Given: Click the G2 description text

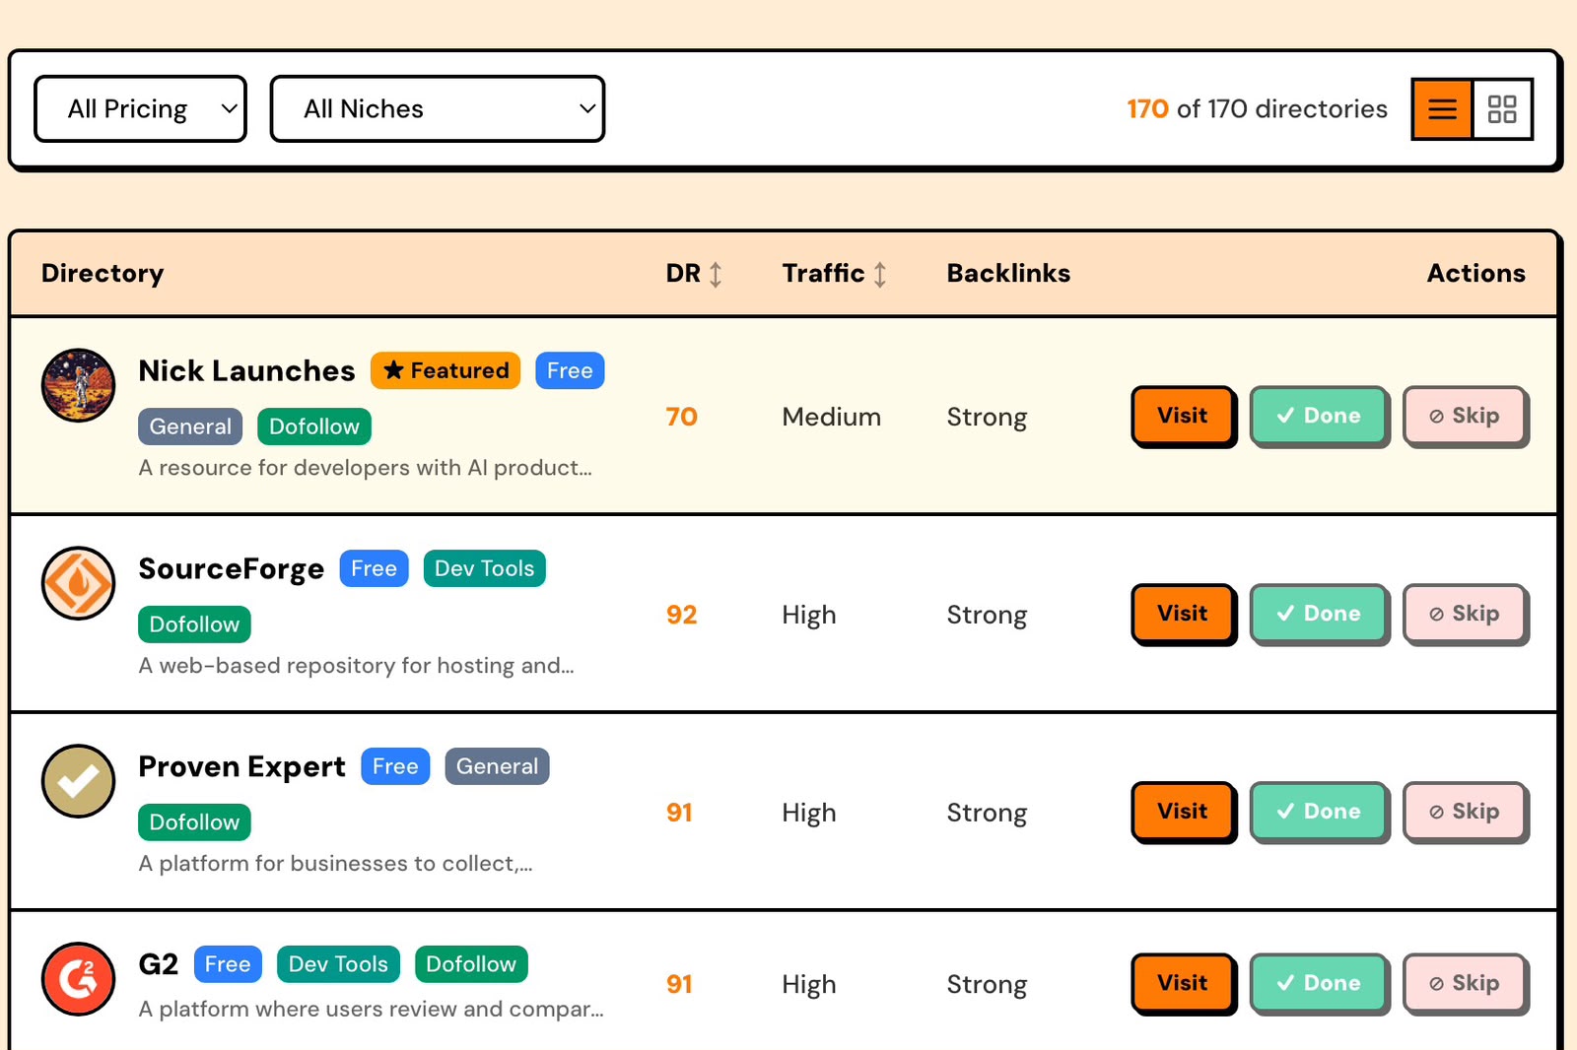Looking at the screenshot, I should 371,1009.
